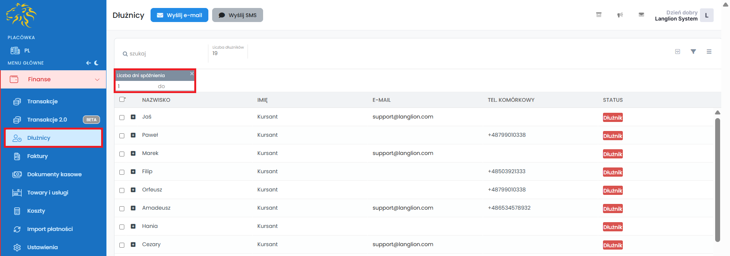Toggle the select-all checkbox in table header
Screen dimensions: 730x256
(x=122, y=100)
